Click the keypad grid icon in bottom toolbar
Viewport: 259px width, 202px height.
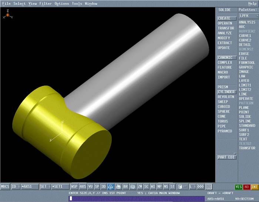pyautogui.click(x=209, y=187)
